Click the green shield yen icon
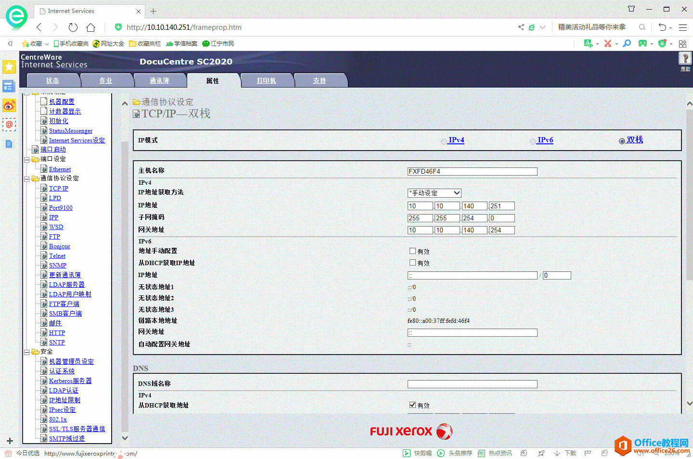Image resolution: width=693 pixels, height=459 pixels. (662, 43)
